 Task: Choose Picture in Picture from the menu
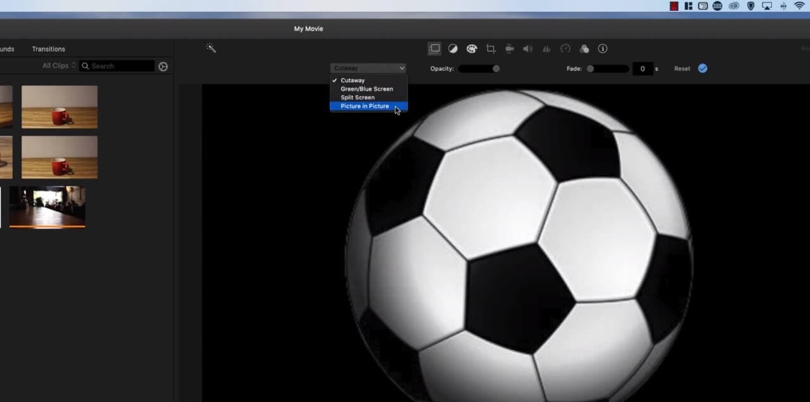coord(363,106)
